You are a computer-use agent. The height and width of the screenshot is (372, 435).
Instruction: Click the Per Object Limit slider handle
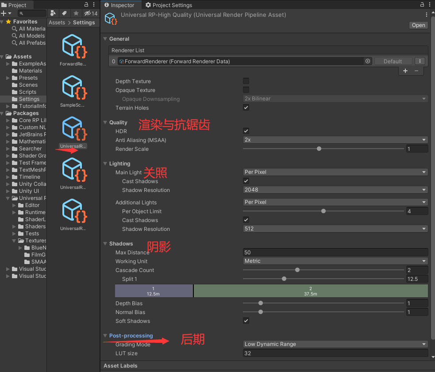(x=323, y=211)
